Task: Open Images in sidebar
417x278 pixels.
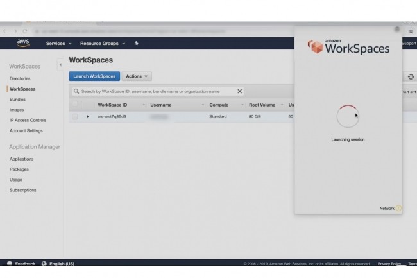Action: 17,110
